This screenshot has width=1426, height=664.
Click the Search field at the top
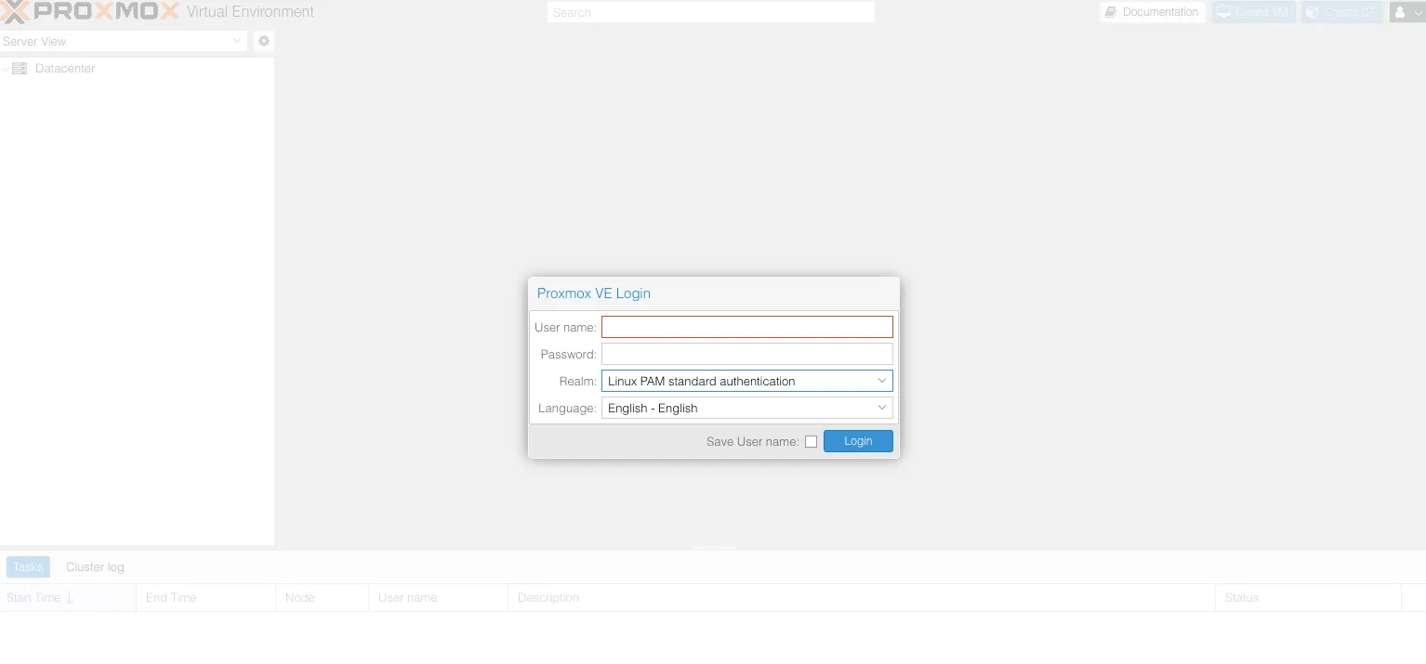(x=709, y=11)
